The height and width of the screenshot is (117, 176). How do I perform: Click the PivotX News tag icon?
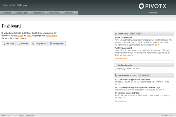116,34
